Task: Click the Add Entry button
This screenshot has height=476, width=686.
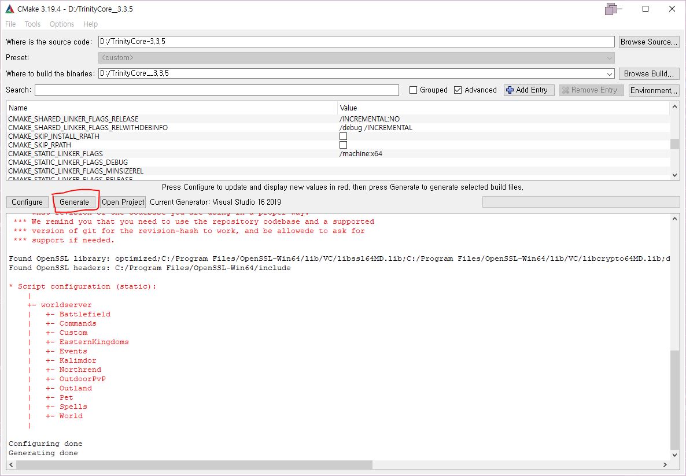Action: [529, 90]
